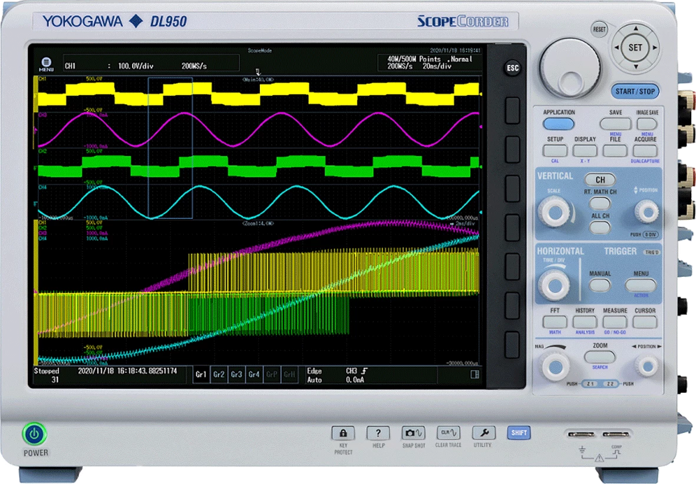Image resolution: width=696 pixels, height=484 pixels.
Task: Fire a MANUAL trigger
Action: (x=600, y=285)
